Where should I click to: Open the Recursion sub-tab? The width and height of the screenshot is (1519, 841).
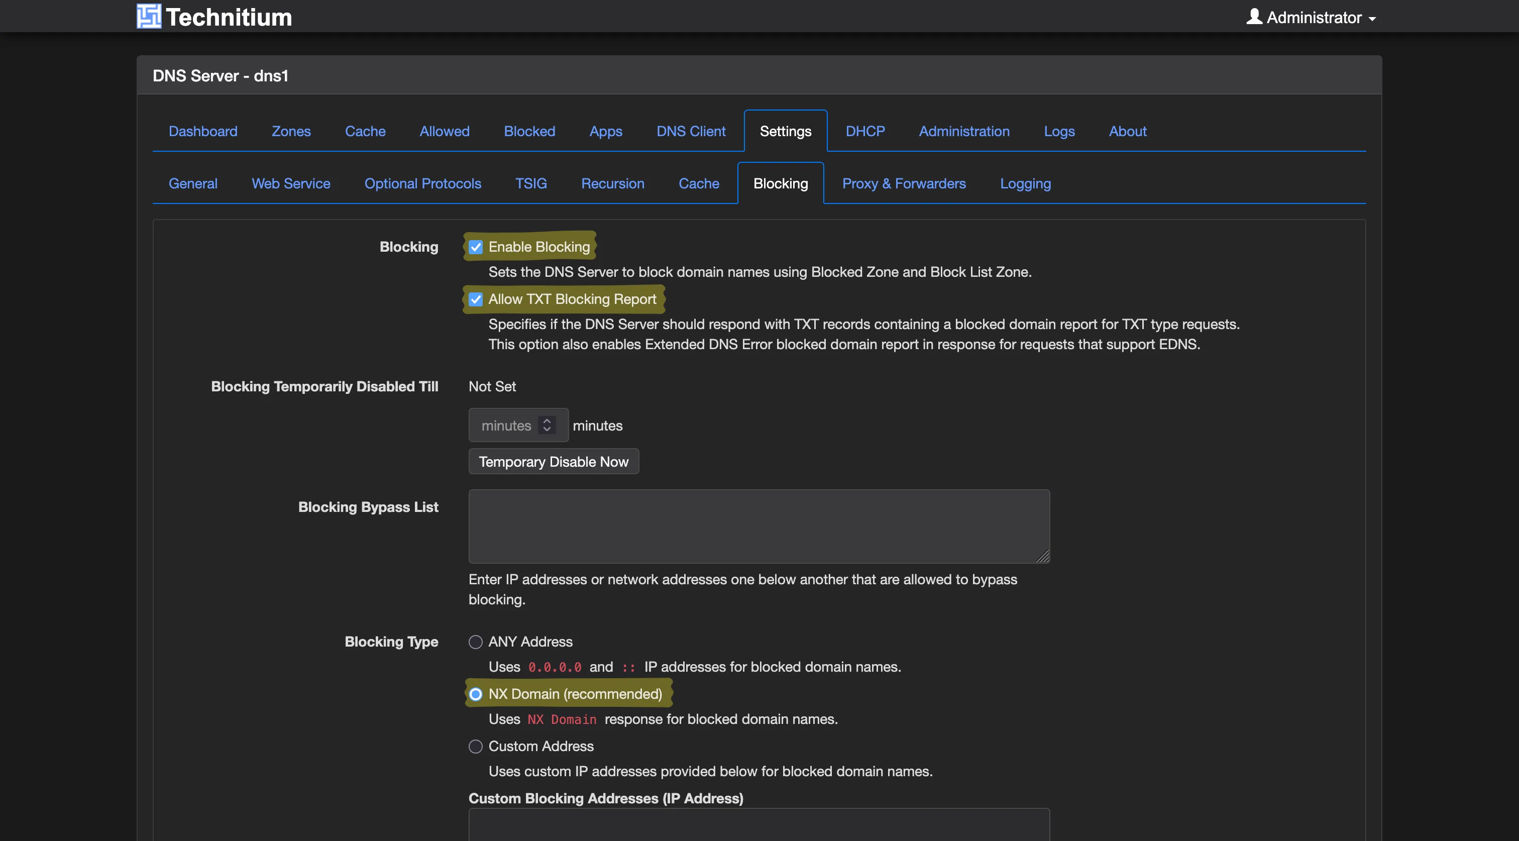coord(612,183)
